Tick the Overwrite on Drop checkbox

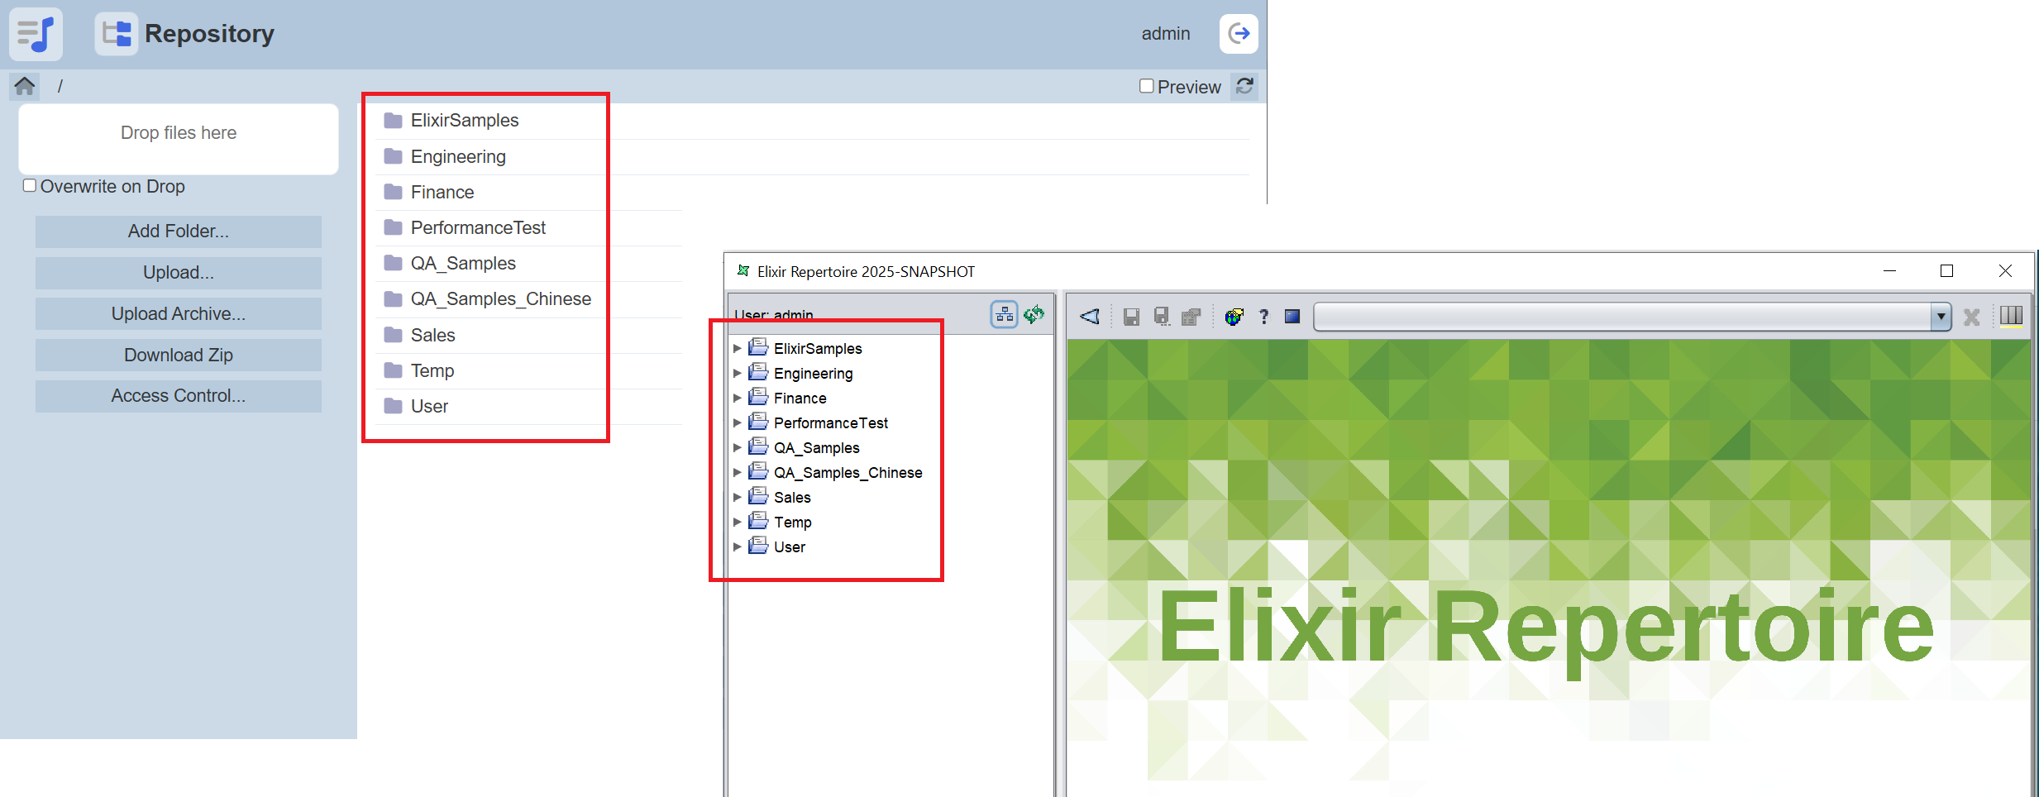(30, 186)
